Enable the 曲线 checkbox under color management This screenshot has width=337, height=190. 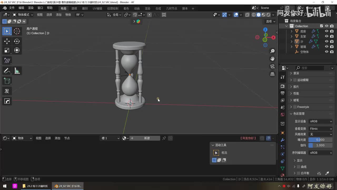pos(299,167)
